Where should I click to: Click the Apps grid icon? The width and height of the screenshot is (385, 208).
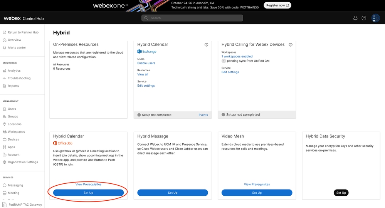(4, 147)
